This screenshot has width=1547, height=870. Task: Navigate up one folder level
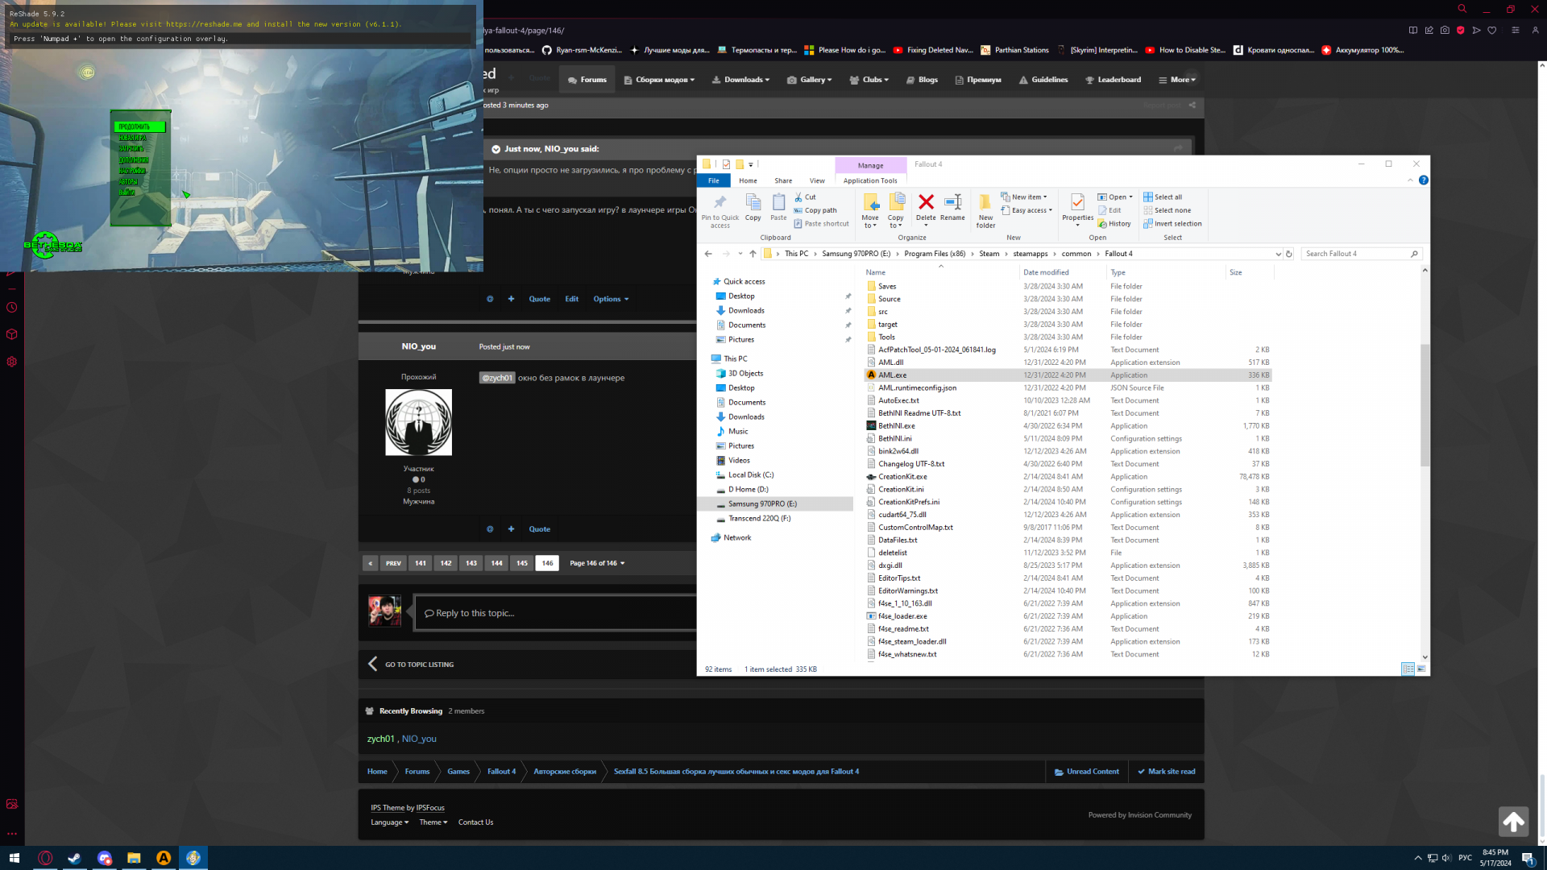(x=753, y=254)
